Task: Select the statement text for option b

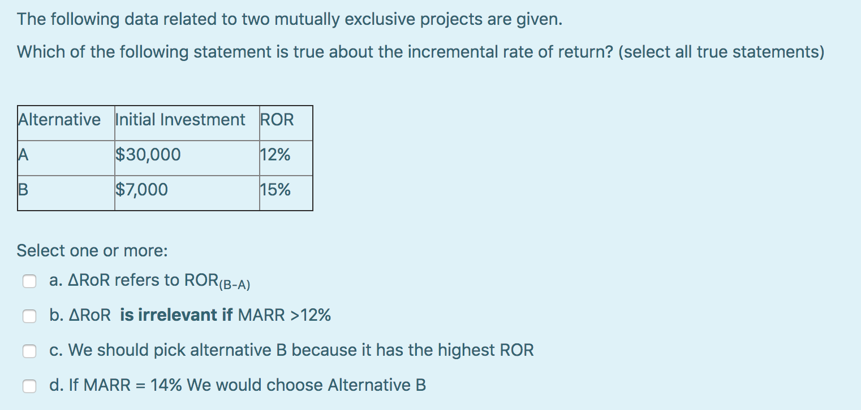Action: click(x=190, y=315)
